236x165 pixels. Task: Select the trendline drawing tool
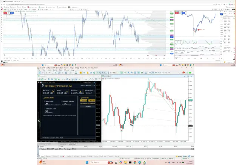click(x=53, y=73)
